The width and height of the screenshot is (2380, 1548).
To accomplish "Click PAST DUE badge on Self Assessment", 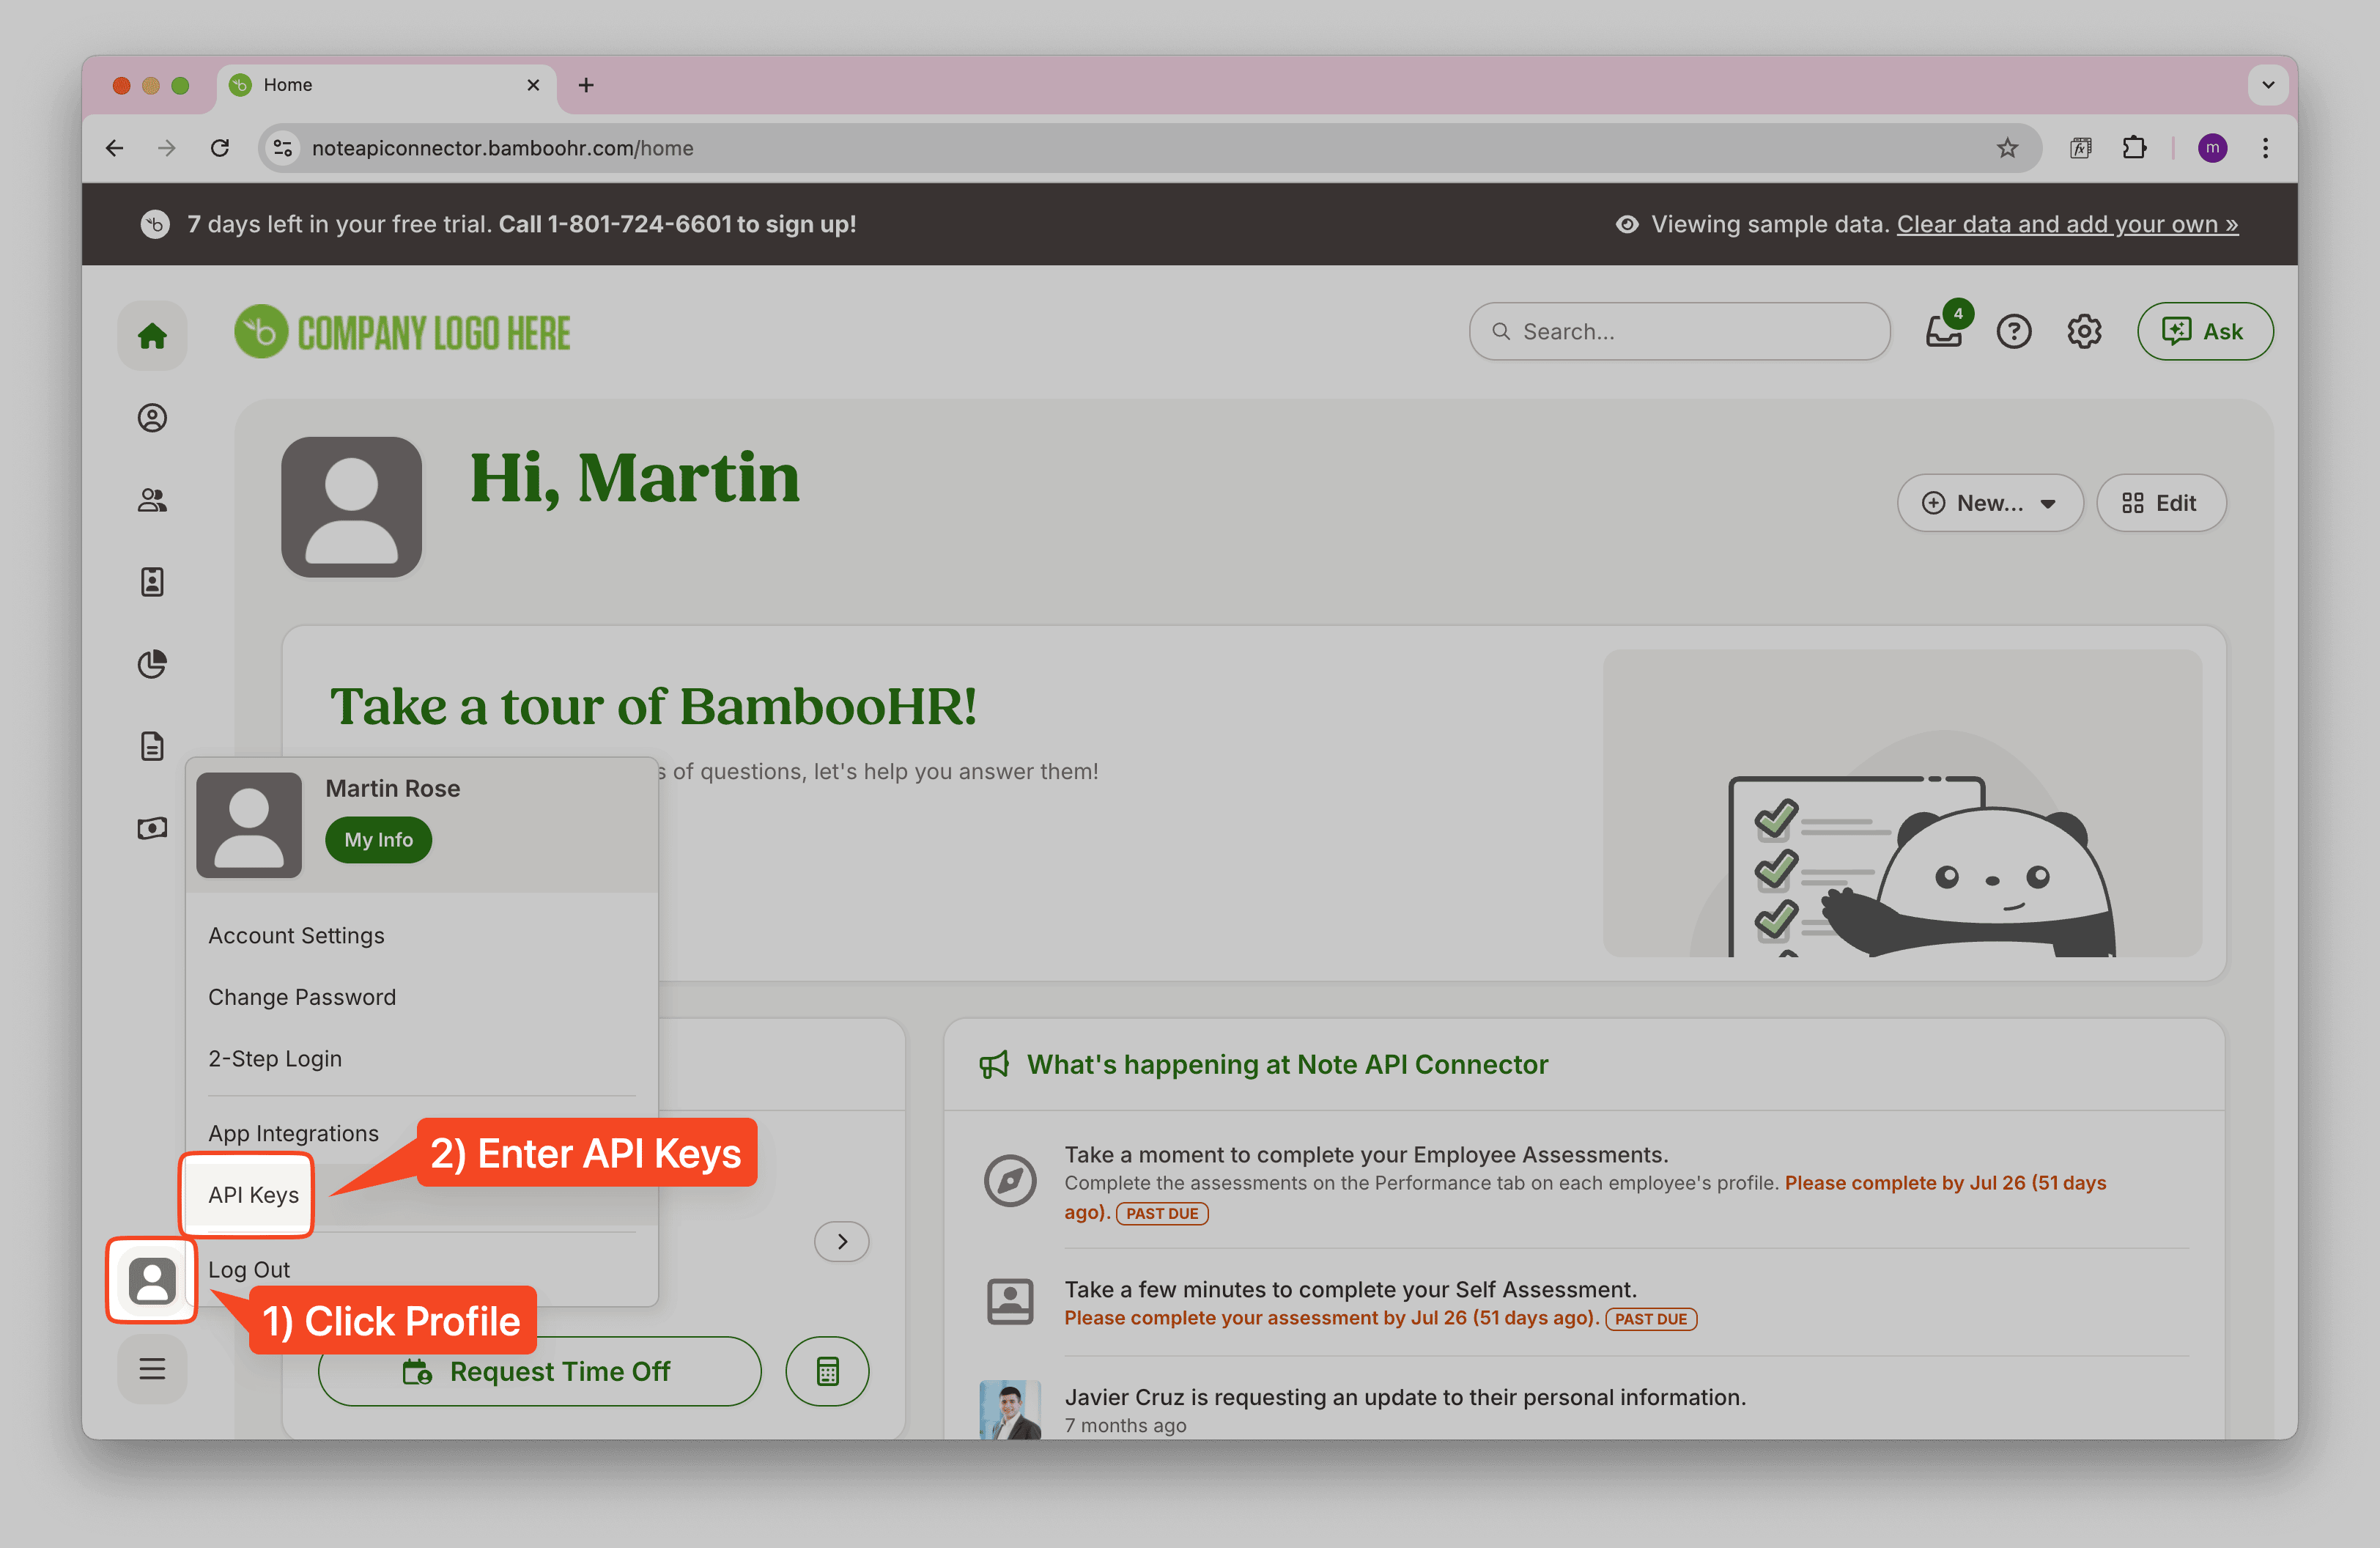I will [x=1650, y=1318].
